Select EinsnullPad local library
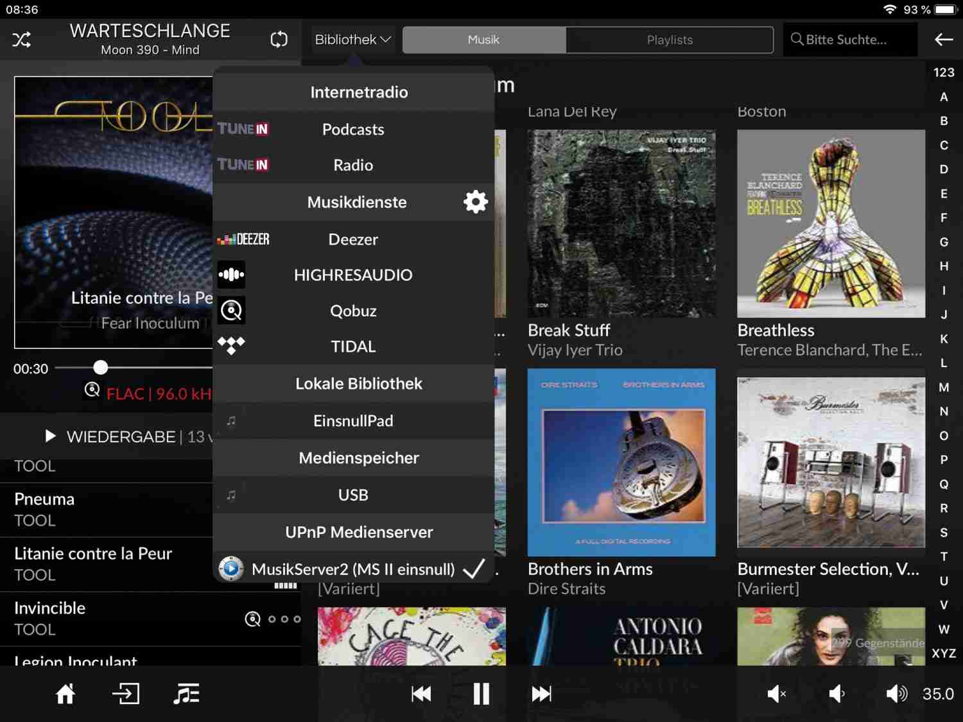Screen dimensions: 963x722 tap(353, 421)
